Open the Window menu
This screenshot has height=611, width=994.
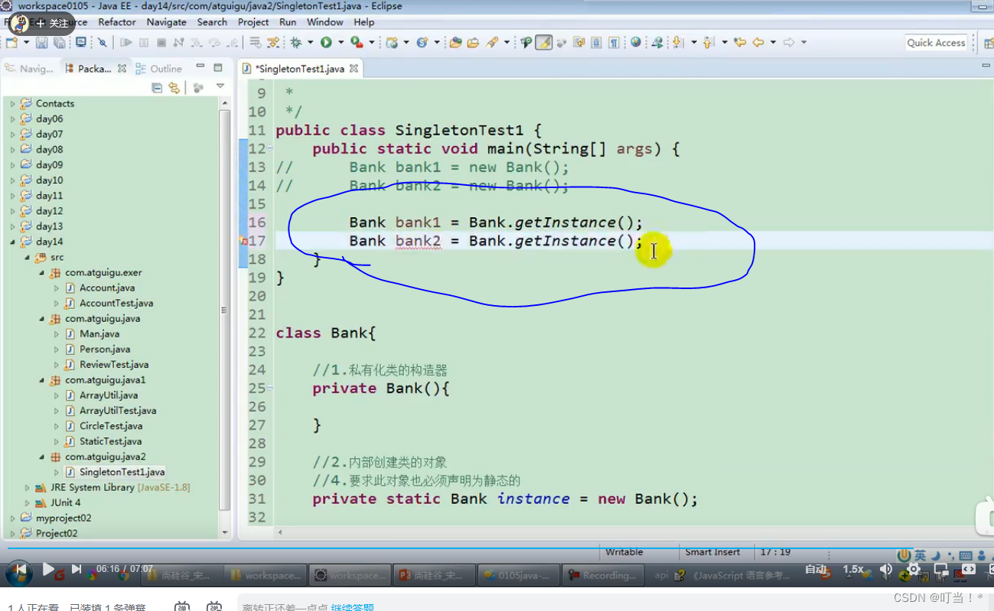[325, 22]
